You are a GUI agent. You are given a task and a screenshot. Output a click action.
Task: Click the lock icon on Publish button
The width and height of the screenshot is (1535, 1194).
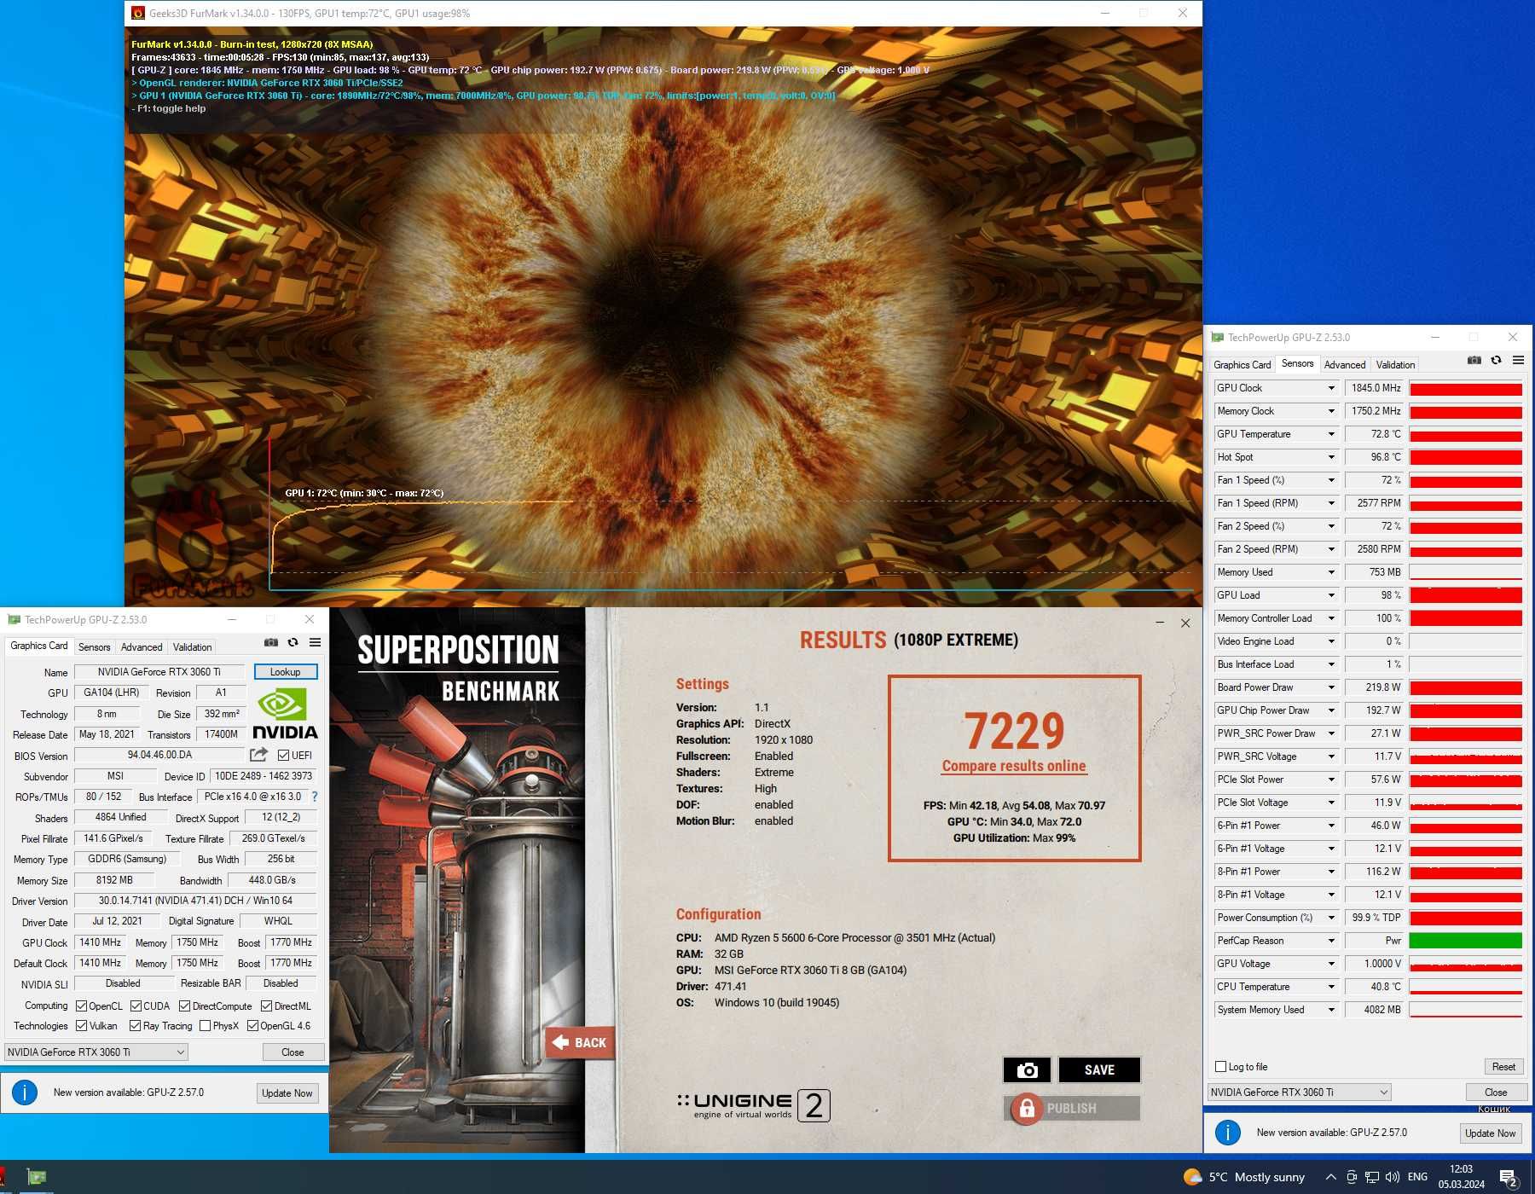1027,1108
